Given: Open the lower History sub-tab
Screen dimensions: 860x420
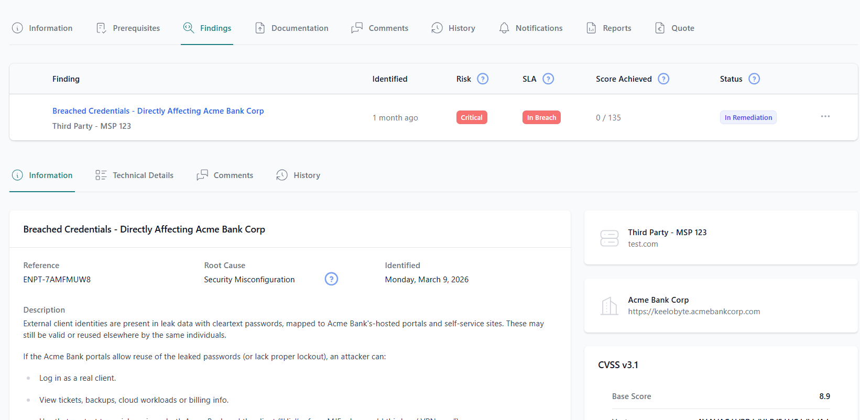Looking at the screenshot, I should click(298, 175).
